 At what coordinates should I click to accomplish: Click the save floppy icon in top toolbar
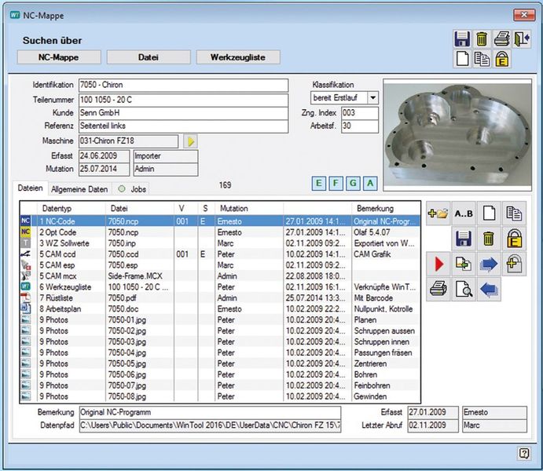[x=462, y=39]
